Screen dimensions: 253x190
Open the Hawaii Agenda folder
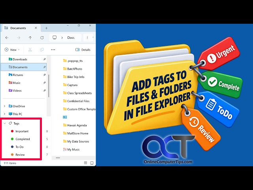75,125
